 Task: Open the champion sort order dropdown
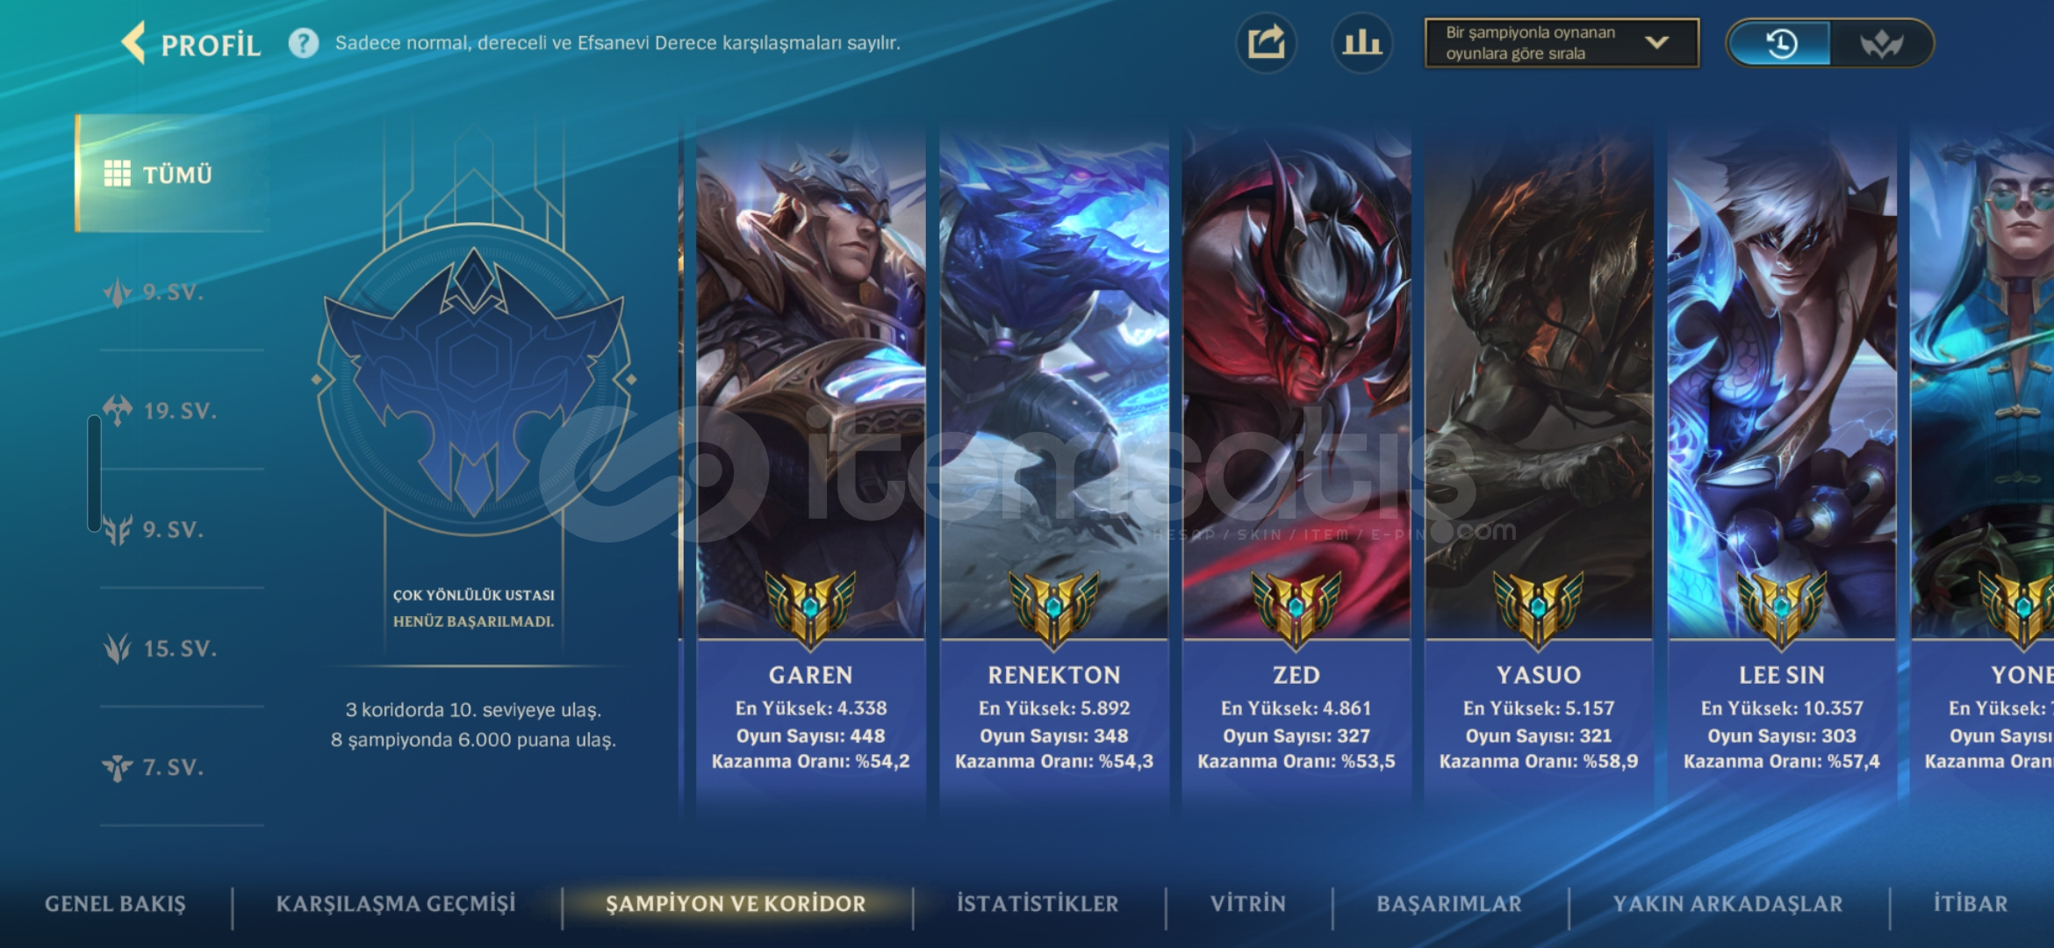[x=1561, y=43]
